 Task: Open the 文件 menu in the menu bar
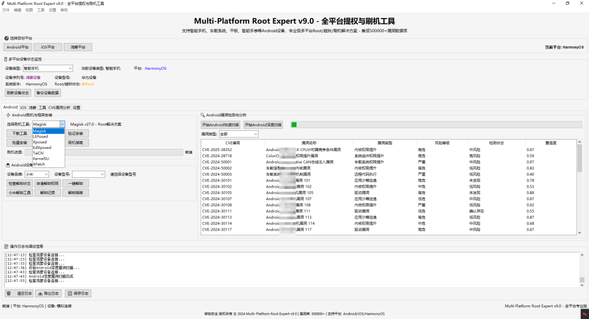click(6, 10)
